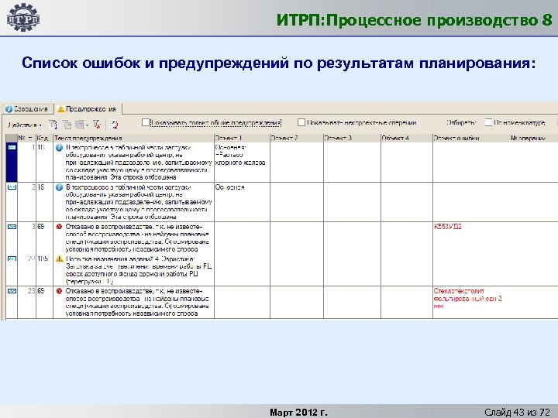
Task: Expand the arrow beside the output list icon
Action: [87, 125]
